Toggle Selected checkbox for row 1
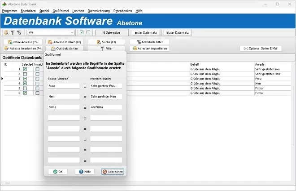The image size is (296, 191). [x=25, y=69]
